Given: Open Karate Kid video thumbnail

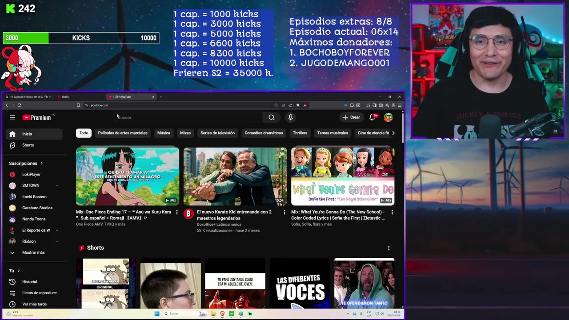Looking at the screenshot, I should pos(235,176).
